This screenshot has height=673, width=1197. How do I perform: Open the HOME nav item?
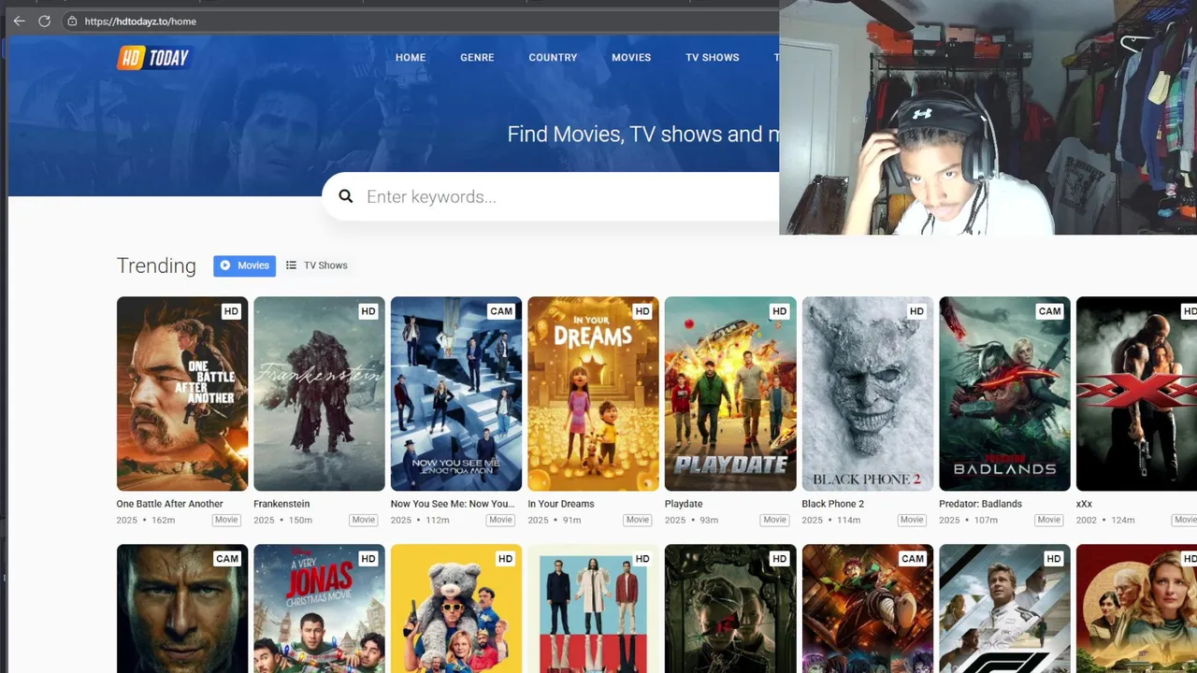pyautogui.click(x=411, y=57)
